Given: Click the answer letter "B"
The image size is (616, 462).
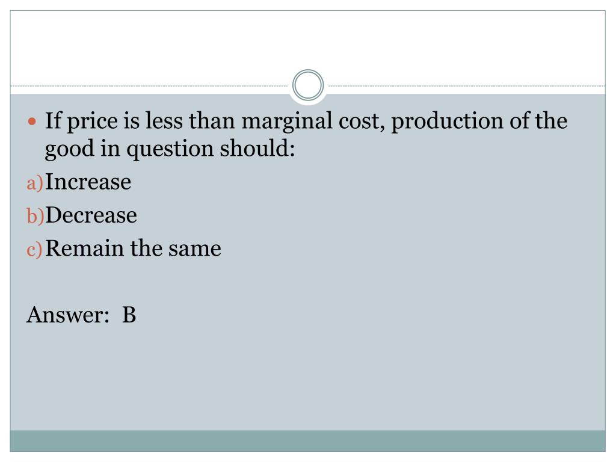Looking at the screenshot, I should (x=129, y=315).
